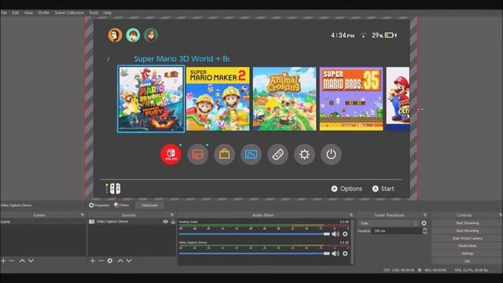The width and height of the screenshot is (503, 283).
Task: Click the Options label in the Switch footer
Action: coord(351,189)
